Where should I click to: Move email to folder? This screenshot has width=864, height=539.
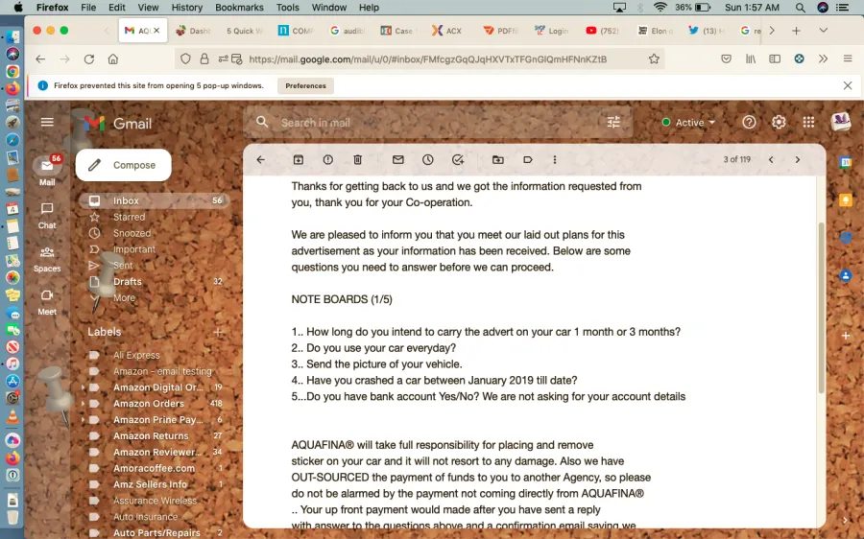pos(498,159)
